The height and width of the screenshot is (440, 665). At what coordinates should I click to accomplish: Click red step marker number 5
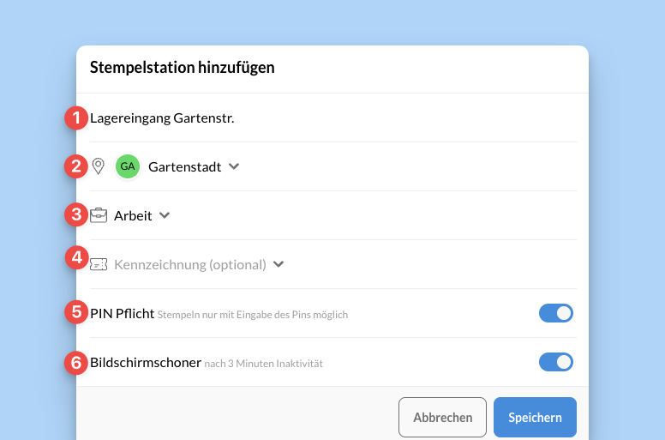(76, 312)
